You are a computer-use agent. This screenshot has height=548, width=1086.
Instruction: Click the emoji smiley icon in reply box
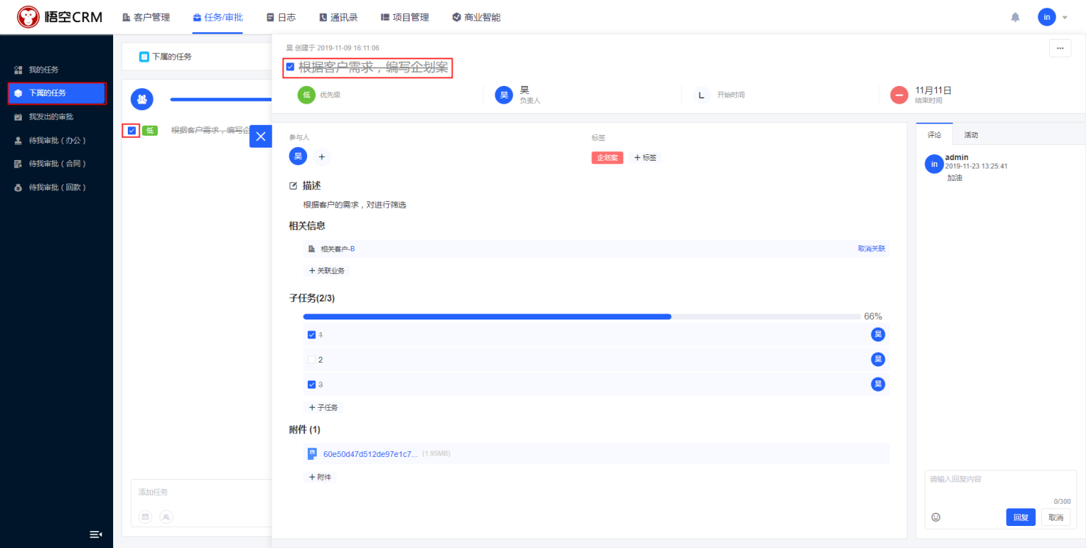[935, 517]
